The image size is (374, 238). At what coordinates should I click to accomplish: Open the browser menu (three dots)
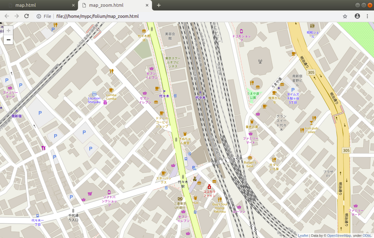pos(367,16)
